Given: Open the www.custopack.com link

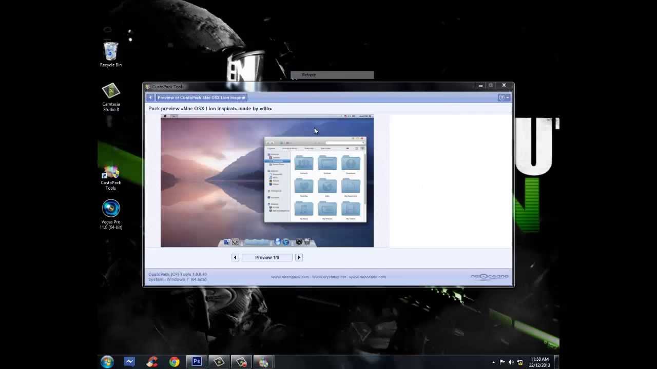Looking at the screenshot, I should (290, 277).
